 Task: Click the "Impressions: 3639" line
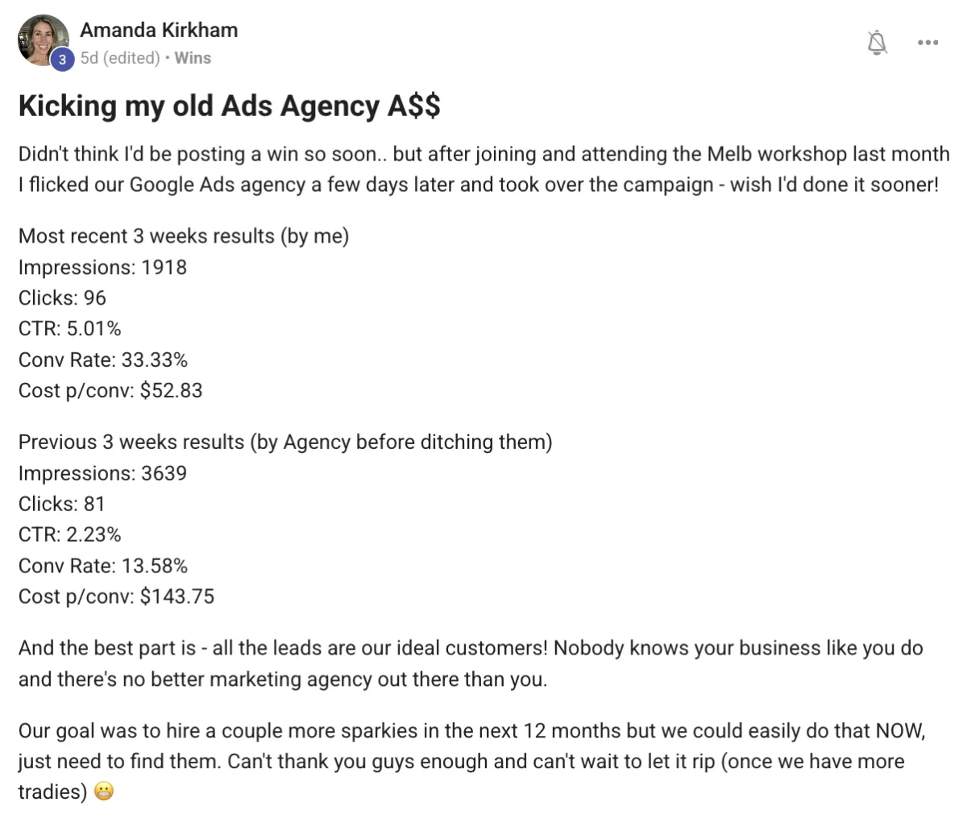pos(102,473)
